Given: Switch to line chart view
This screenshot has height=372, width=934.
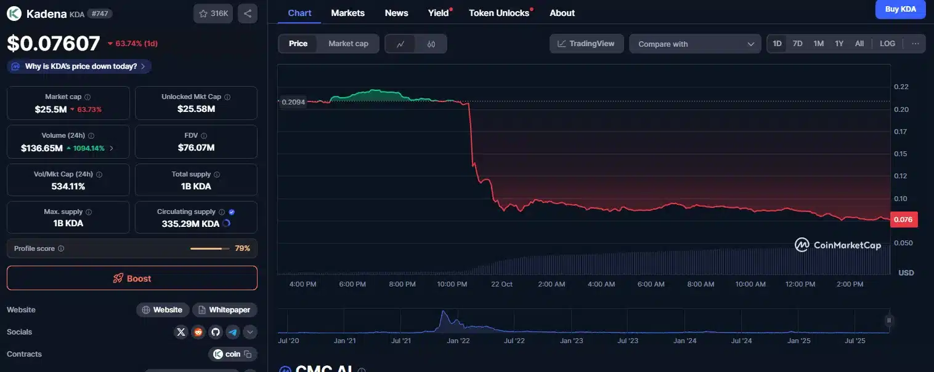Looking at the screenshot, I should click(400, 44).
